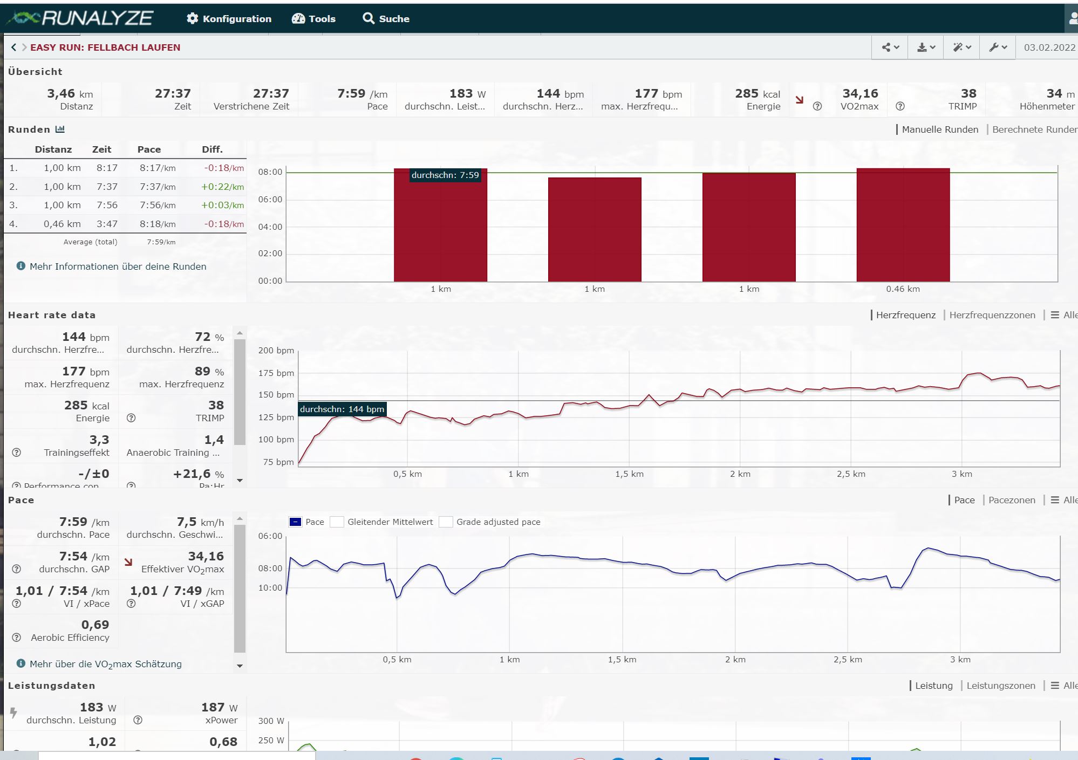Click the Runden bar chart icon
The image size is (1078, 760).
point(60,129)
